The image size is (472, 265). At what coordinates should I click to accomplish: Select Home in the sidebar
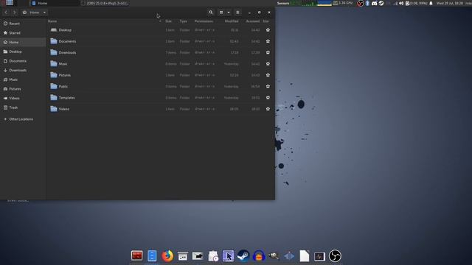tap(23, 42)
